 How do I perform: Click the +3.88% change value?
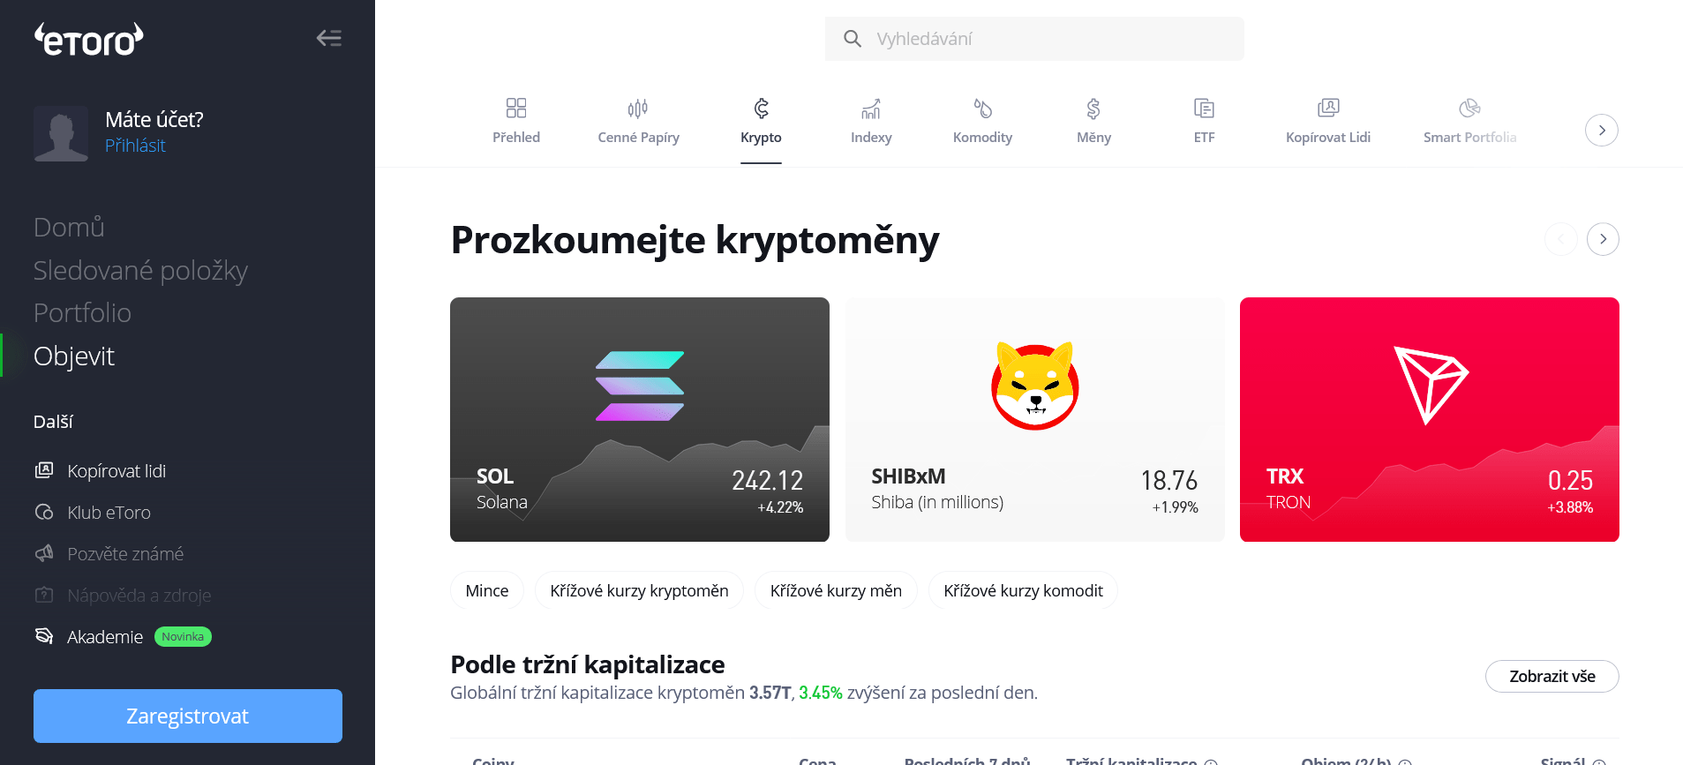(x=1570, y=507)
